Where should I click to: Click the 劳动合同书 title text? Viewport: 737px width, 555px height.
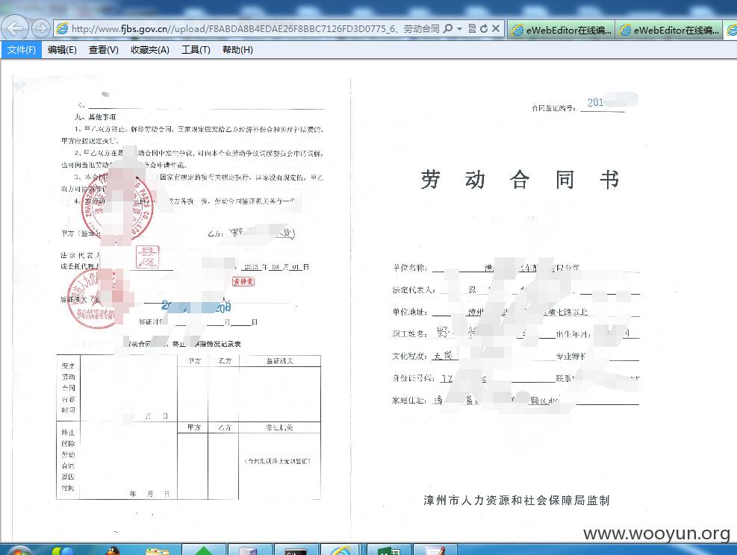click(x=520, y=180)
